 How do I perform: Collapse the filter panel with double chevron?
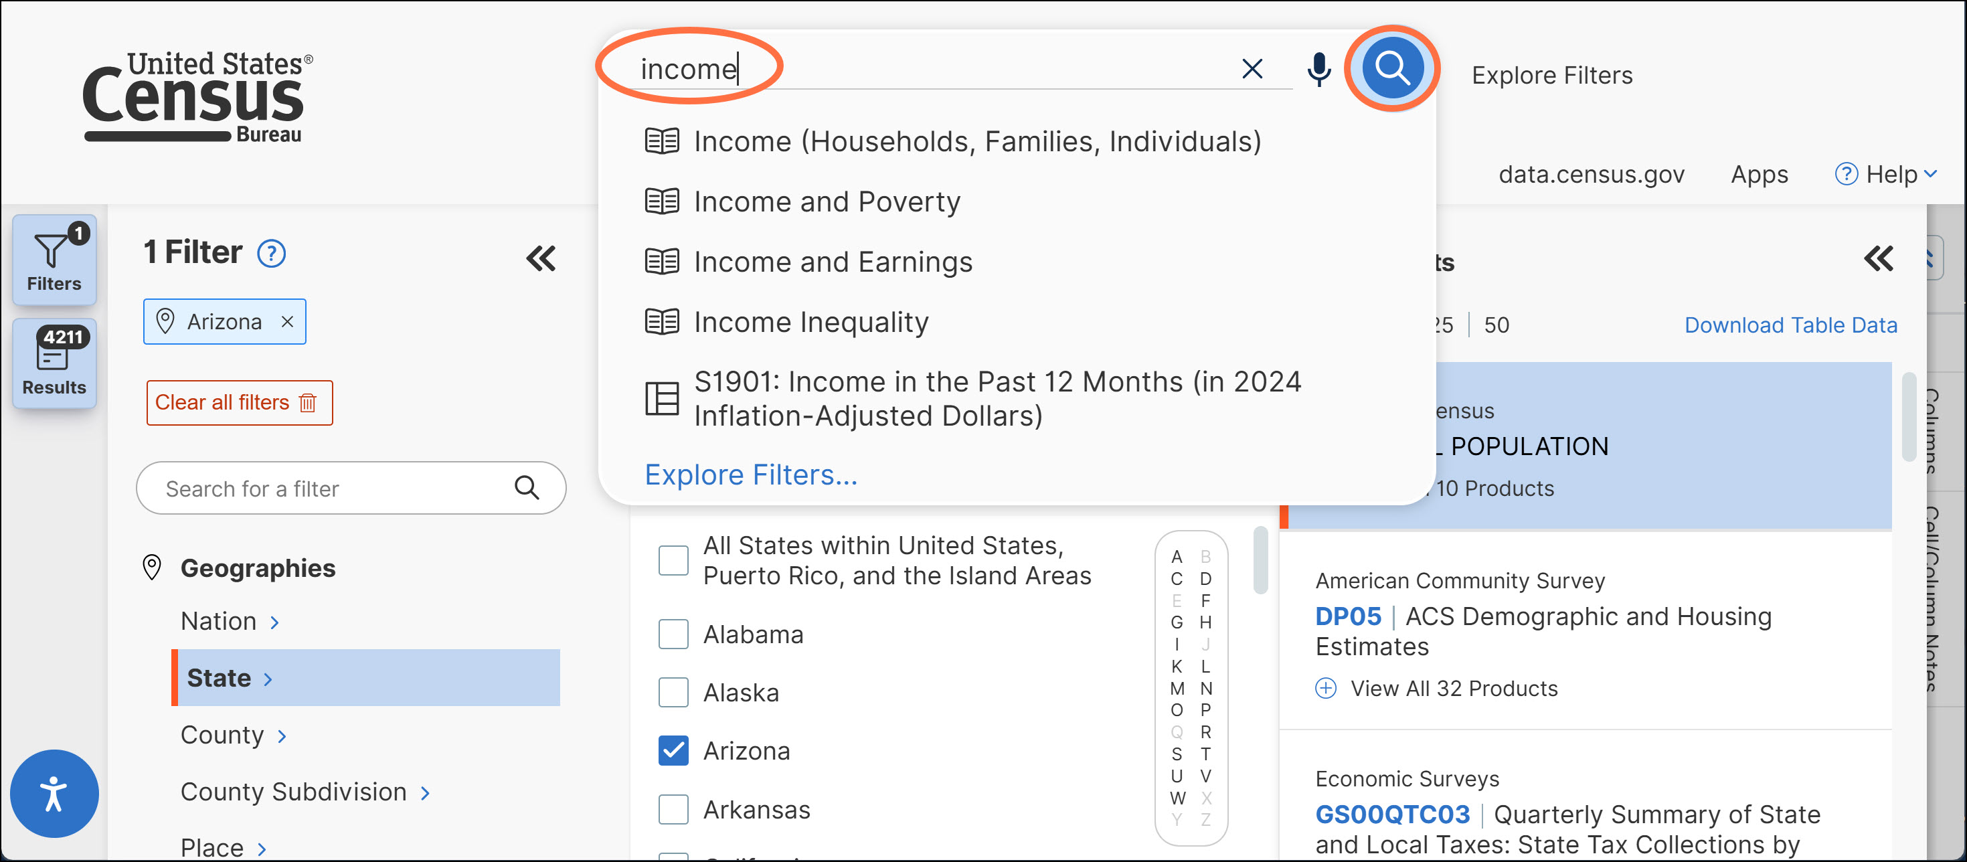[541, 259]
